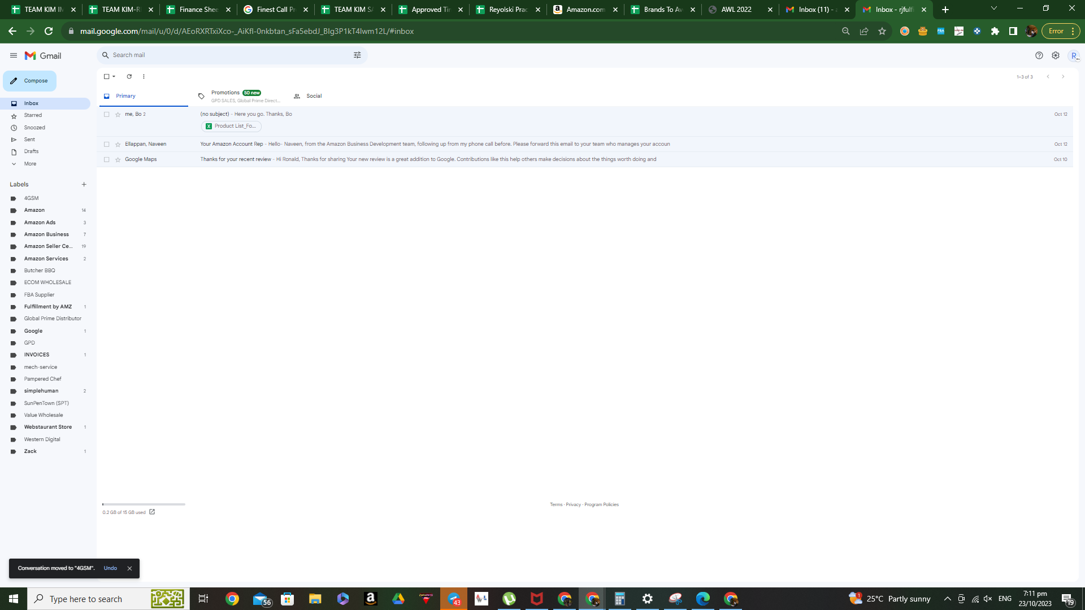Screen dimensions: 1085x610
Task: Open Gmail Support help icon
Action: click(1039, 55)
